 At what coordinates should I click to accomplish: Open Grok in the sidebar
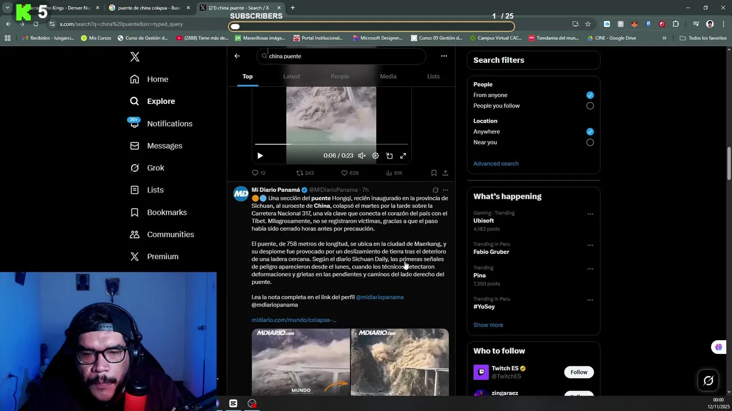[x=146, y=168]
